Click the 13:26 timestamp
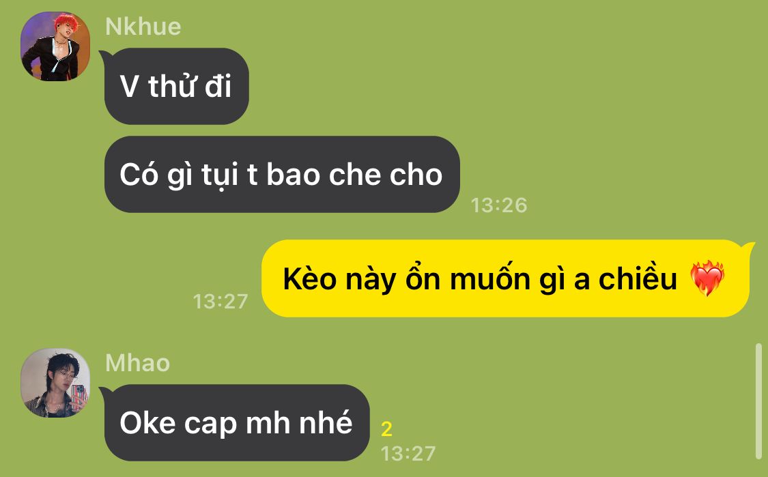The width and height of the screenshot is (768, 477). [498, 205]
